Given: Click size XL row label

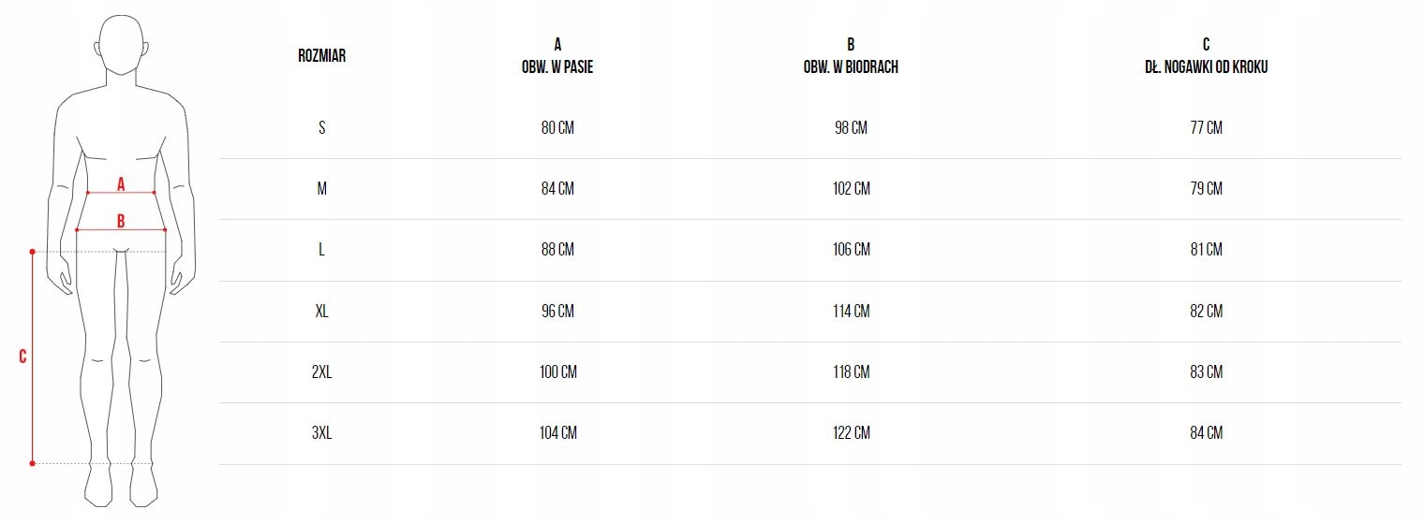Looking at the screenshot, I should click(x=321, y=312).
